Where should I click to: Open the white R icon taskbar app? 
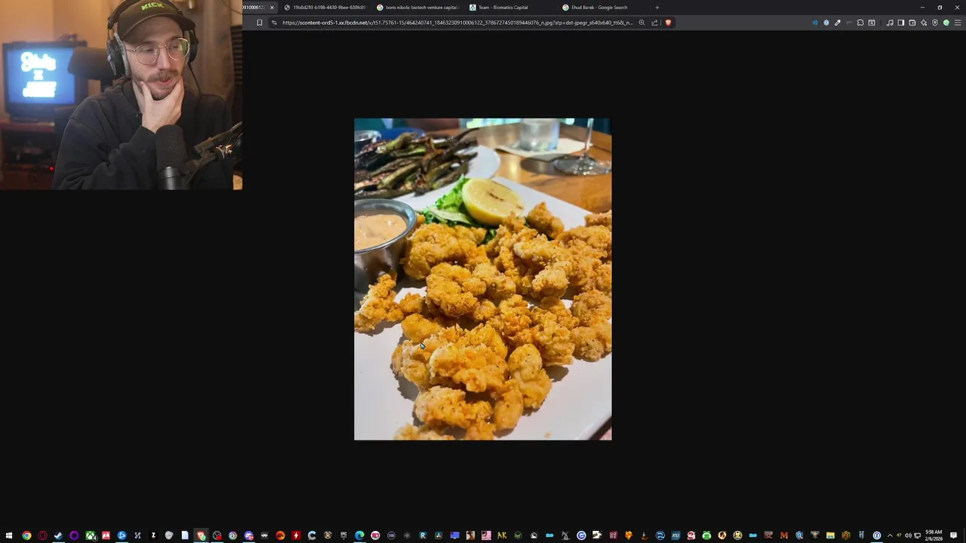(x=423, y=535)
